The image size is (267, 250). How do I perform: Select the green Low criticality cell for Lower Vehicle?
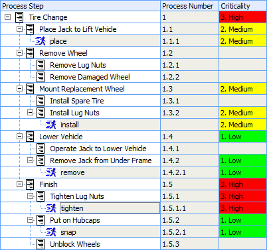[243, 137]
